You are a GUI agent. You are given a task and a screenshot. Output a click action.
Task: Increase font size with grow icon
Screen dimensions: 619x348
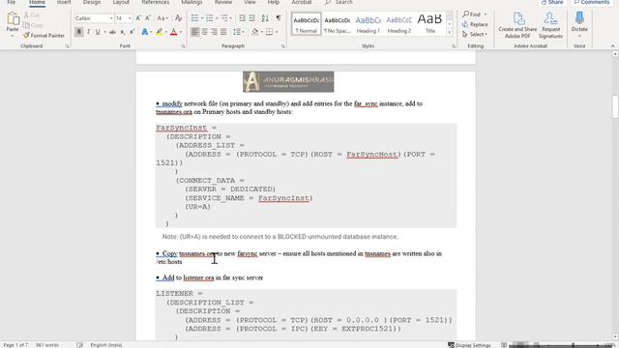(138, 18)
